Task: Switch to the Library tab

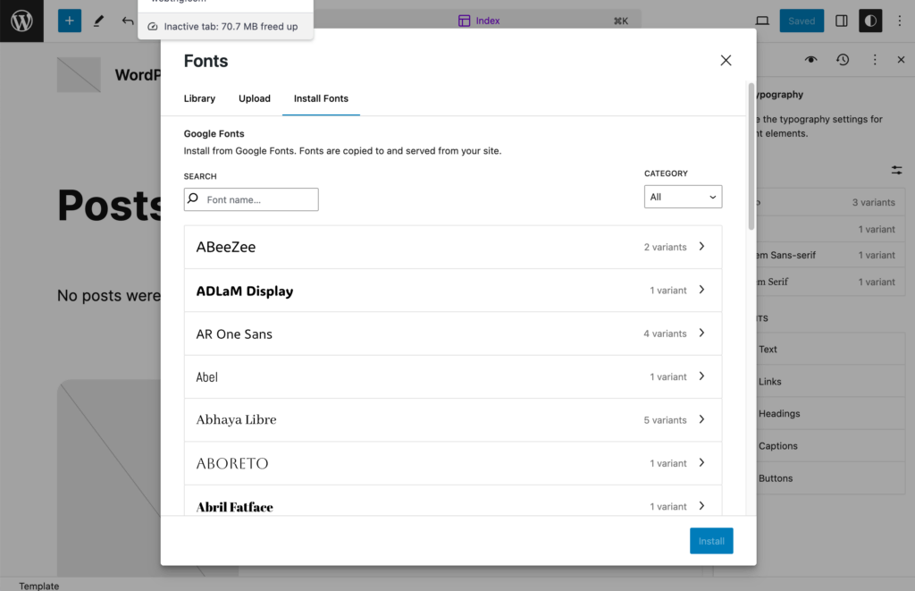Action: click(x=199, y=98)
